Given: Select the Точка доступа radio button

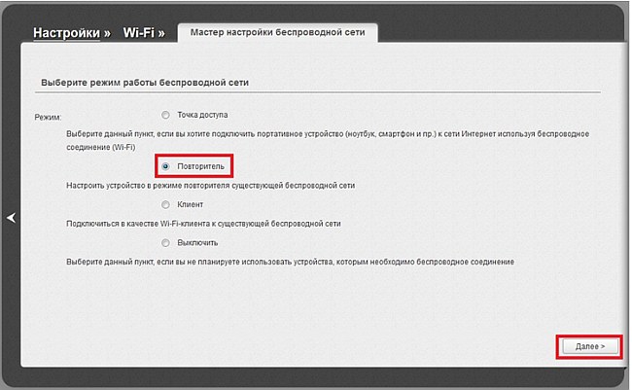Looking at the screenshot, I should click(166, 114).
